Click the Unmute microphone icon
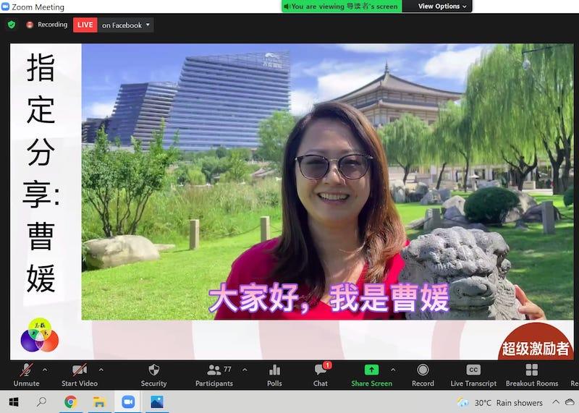Viewport: 579px width, 413px height. coord(26,370)
